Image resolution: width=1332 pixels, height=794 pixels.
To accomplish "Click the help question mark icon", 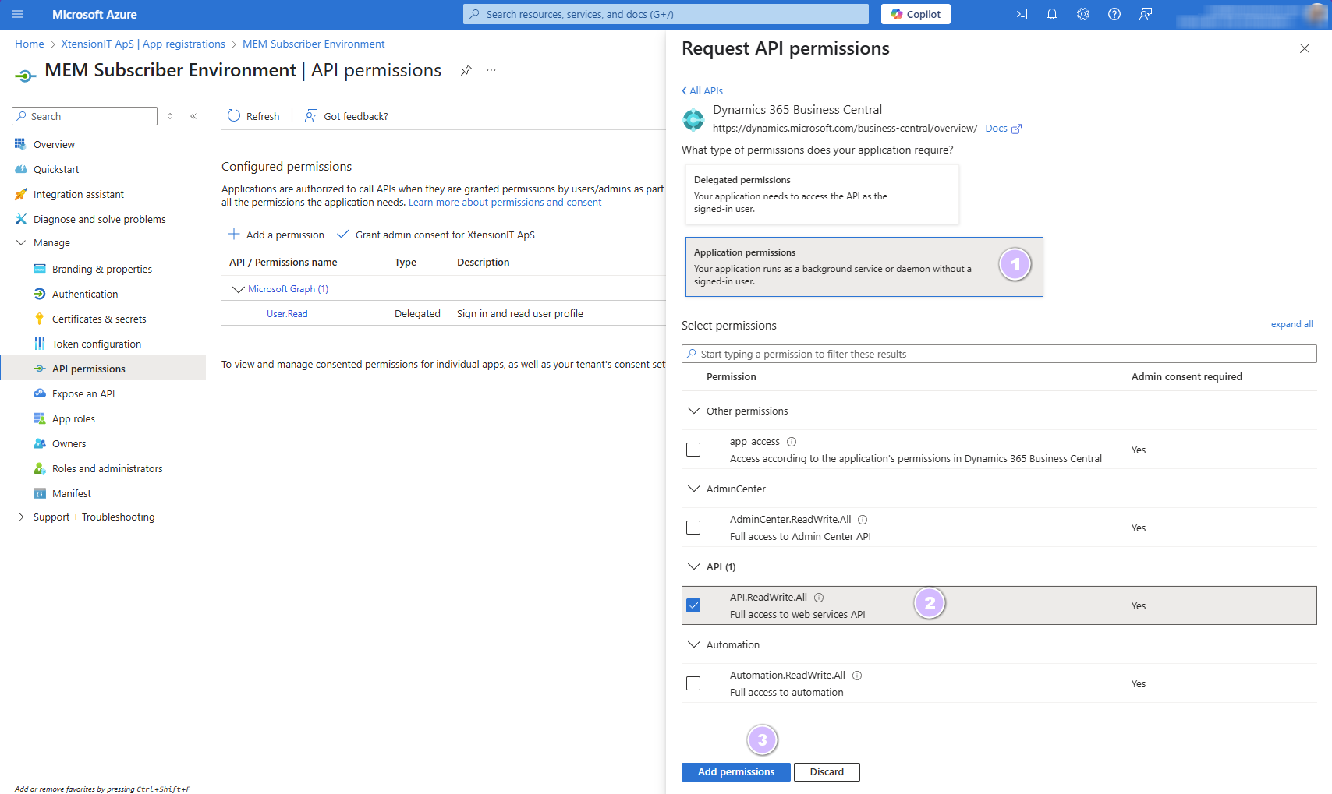I will [x=1114, y=14].
